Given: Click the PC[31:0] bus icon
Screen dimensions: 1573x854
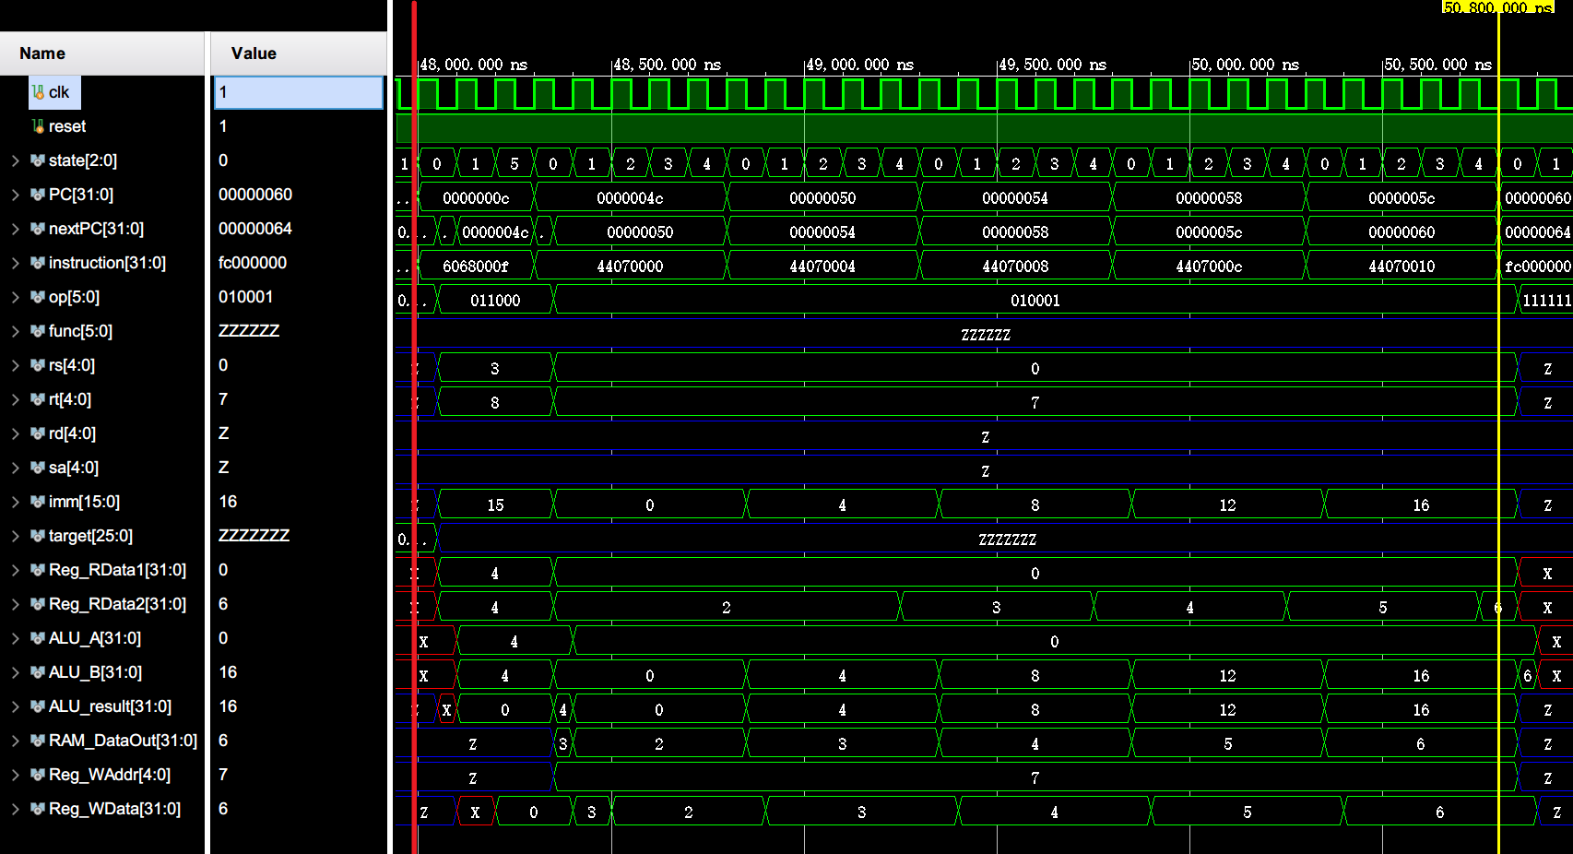Looking at the screenshot, I should click(38, 195).
